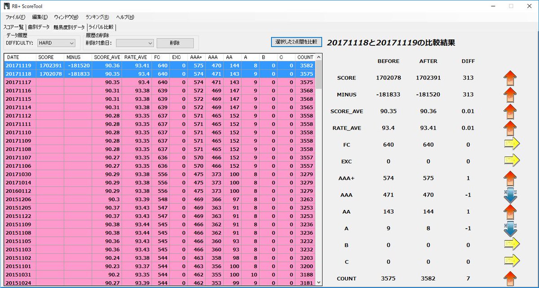539x288 pixels.
Task: Open the 削除対象日 date dropdown
Action: tap(135, 43)
